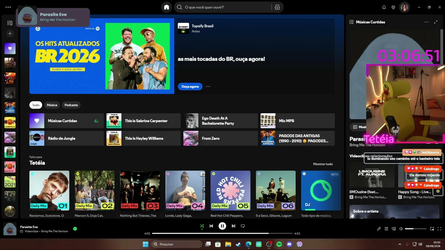Show lyrics with the microphone icon

(x=379, y=229)
